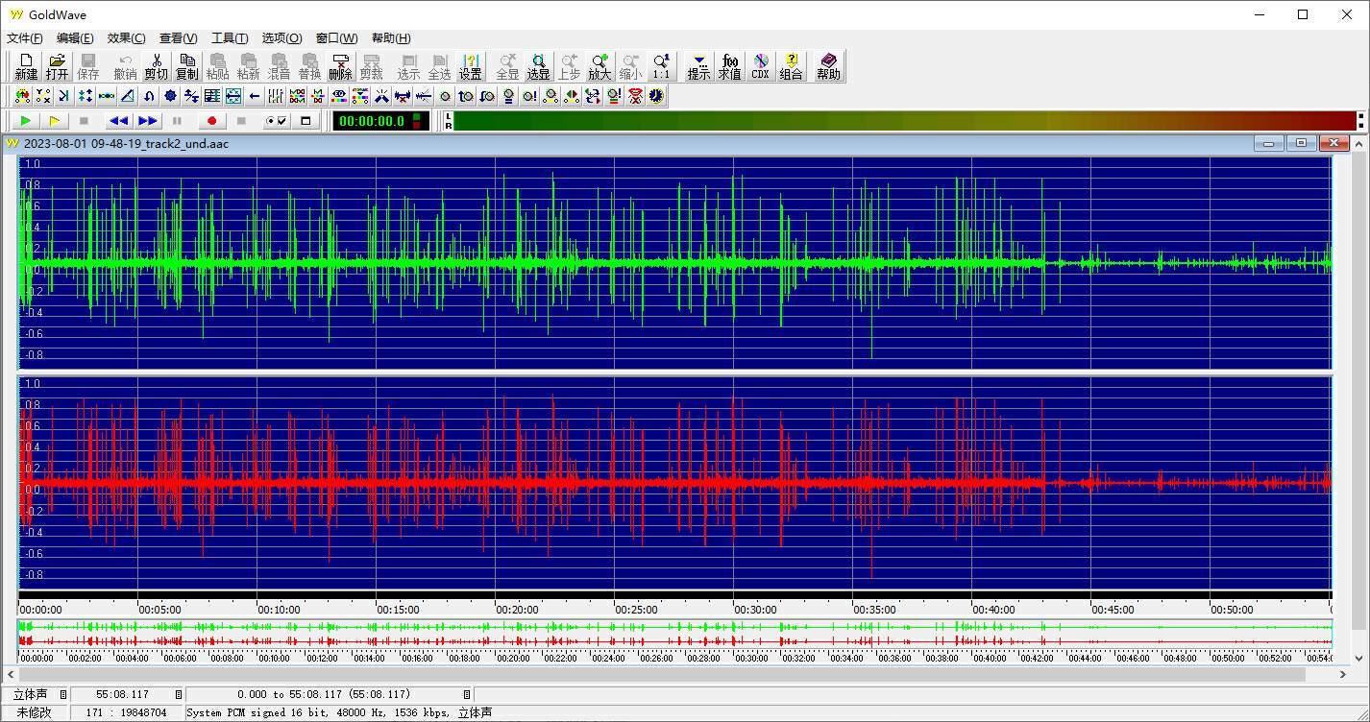Minimize the track2_und.aac document window
1370x722 pixels.
pyautogui.click(x=1269, y=143)
